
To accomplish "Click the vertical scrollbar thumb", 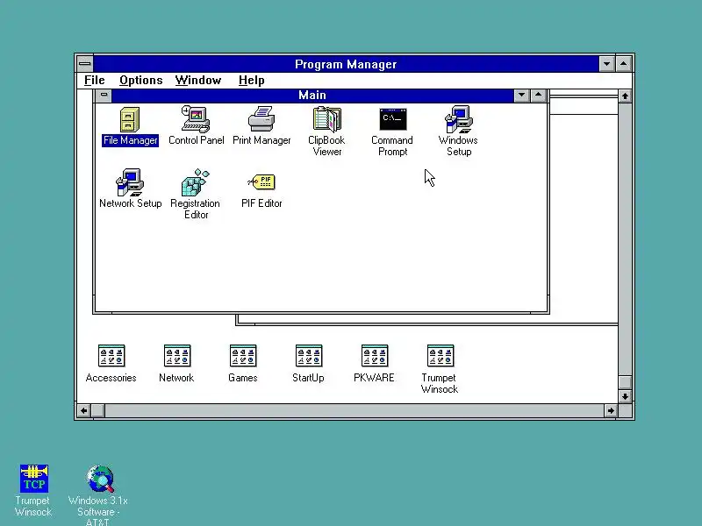I will pyautogui.click(x=625, y=383).
